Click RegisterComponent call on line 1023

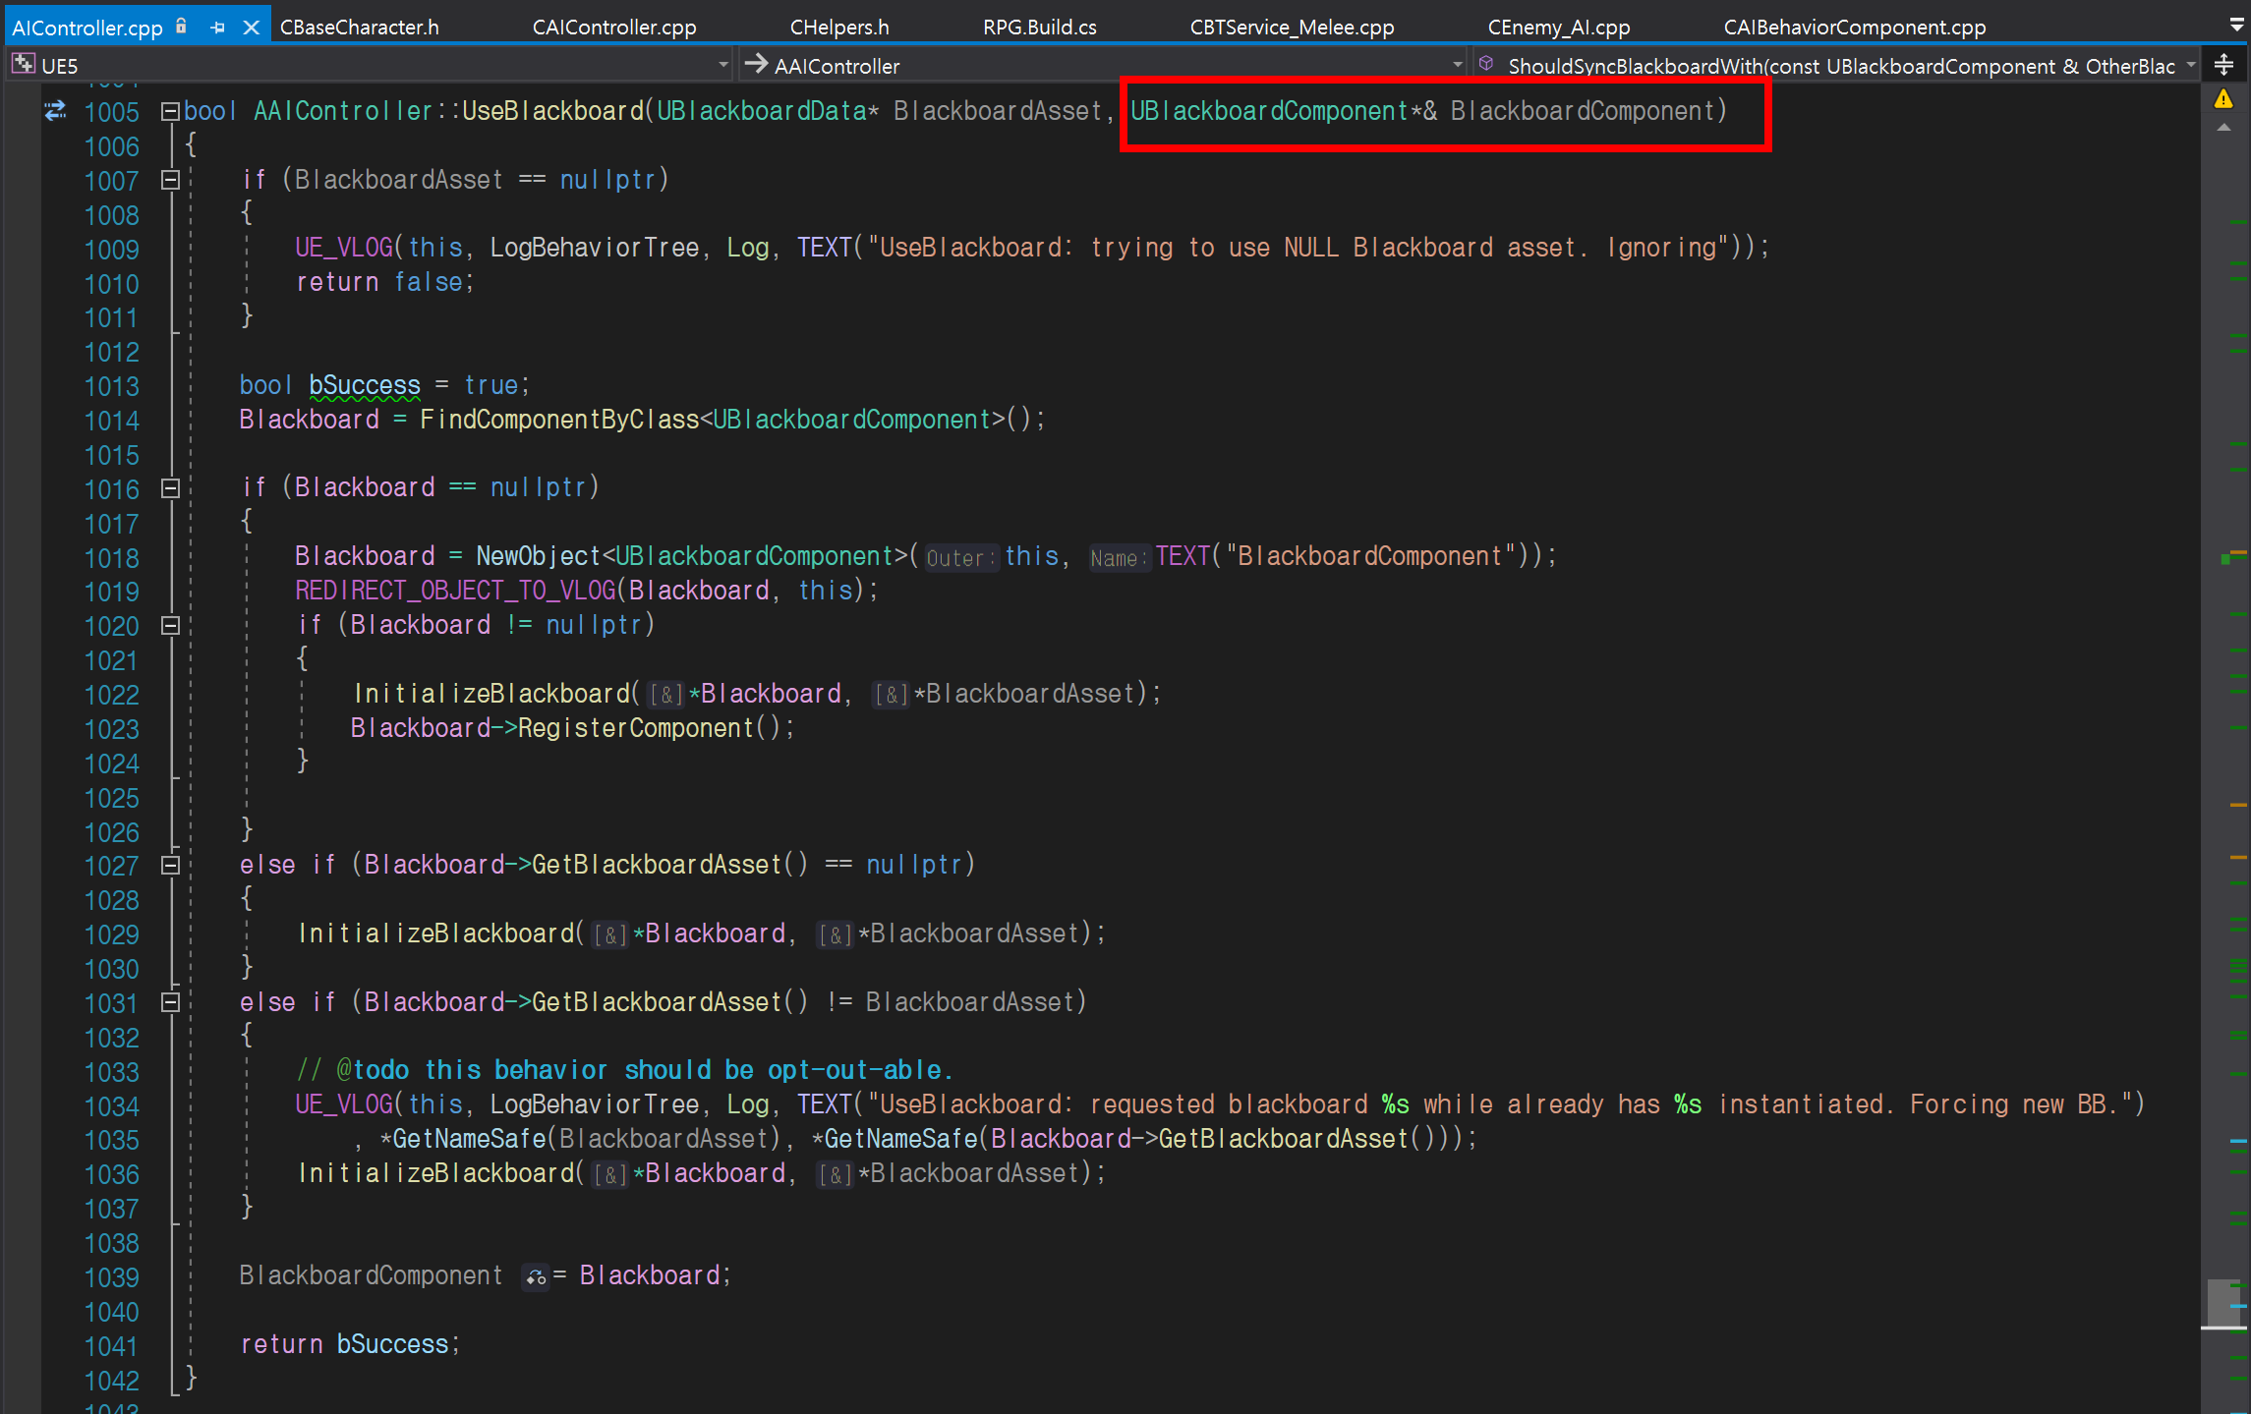[635, 728]
